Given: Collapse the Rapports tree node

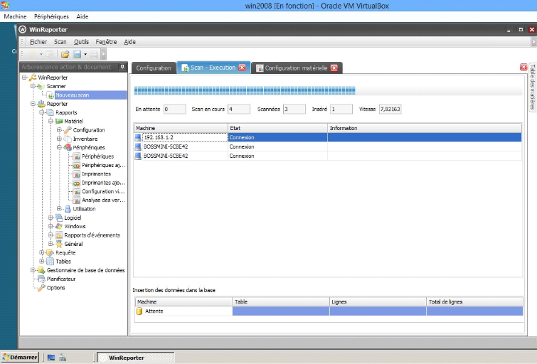Looking at the screenshot, I should tap(42, 112).
